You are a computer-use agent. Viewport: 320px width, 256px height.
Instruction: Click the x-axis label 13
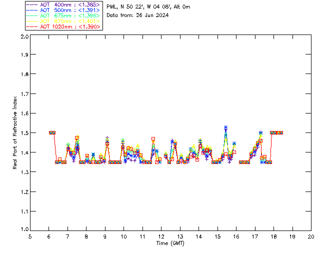click(x=180, y=236)
